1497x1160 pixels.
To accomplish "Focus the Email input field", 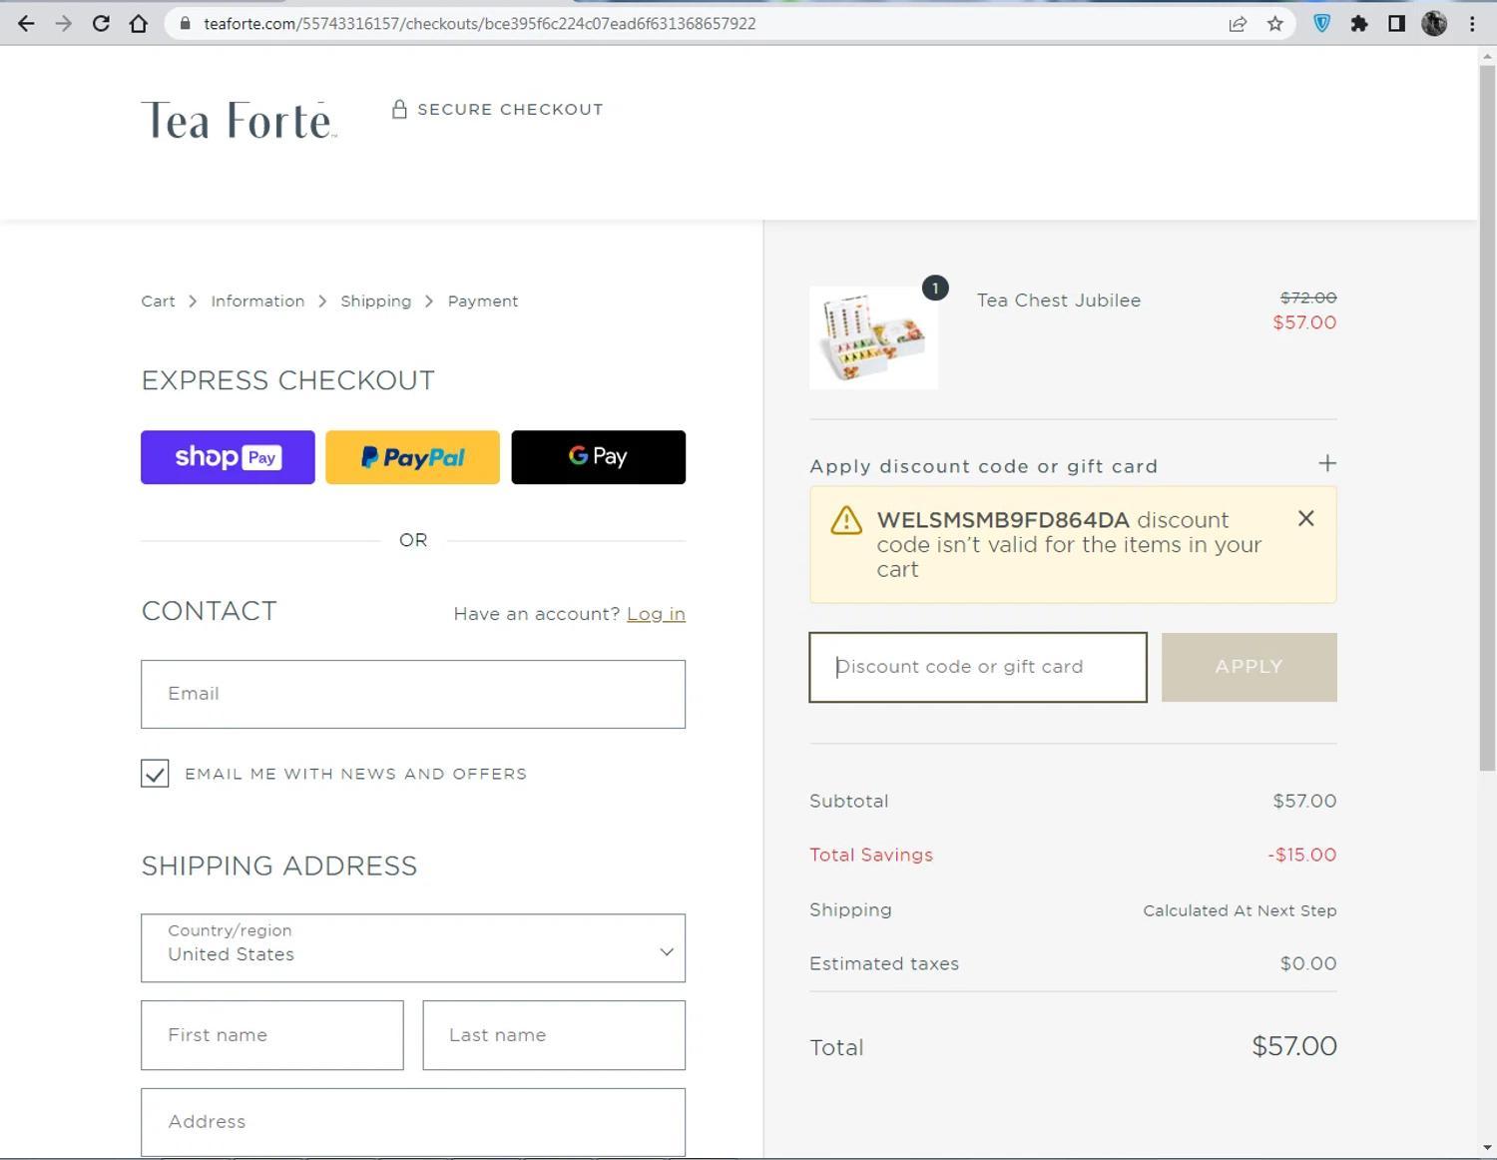I will pyautogui.click(x=413, y=694).
